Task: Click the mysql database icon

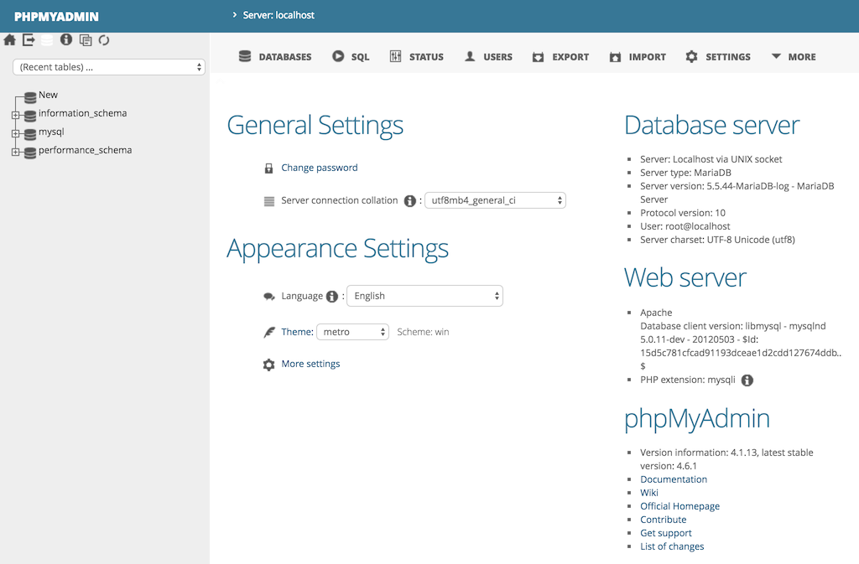Action: 31,135
